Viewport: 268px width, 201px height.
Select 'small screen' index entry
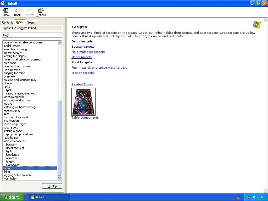tap(11, 121)
